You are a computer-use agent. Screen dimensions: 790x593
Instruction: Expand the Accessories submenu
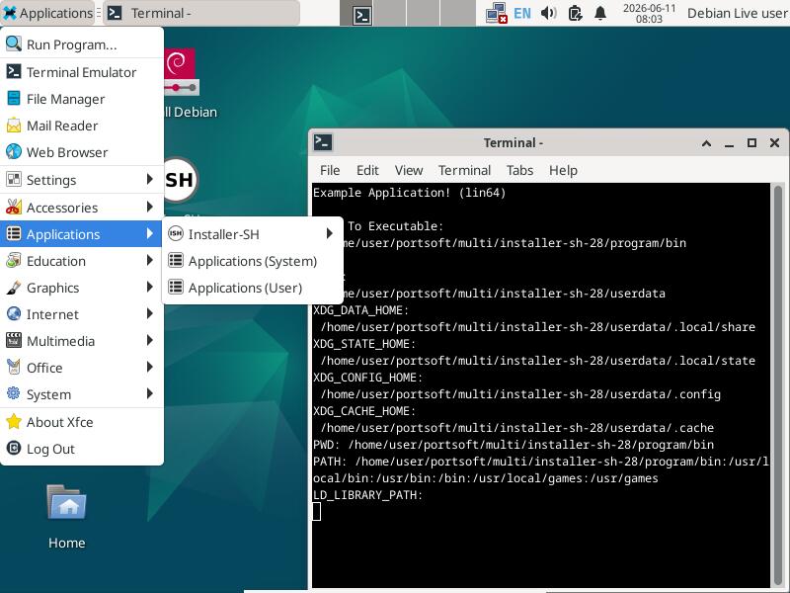pos(82,208)
